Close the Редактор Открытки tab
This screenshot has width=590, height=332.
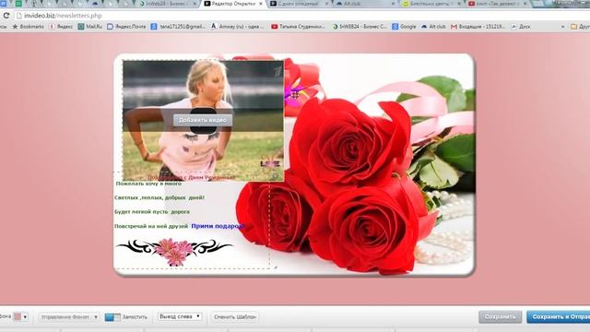pyautogui.click(x=261, y=4)
